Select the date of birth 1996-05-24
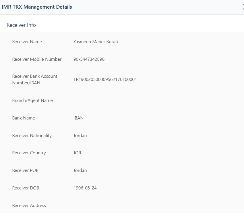244x224 pixels. (85, 188)
